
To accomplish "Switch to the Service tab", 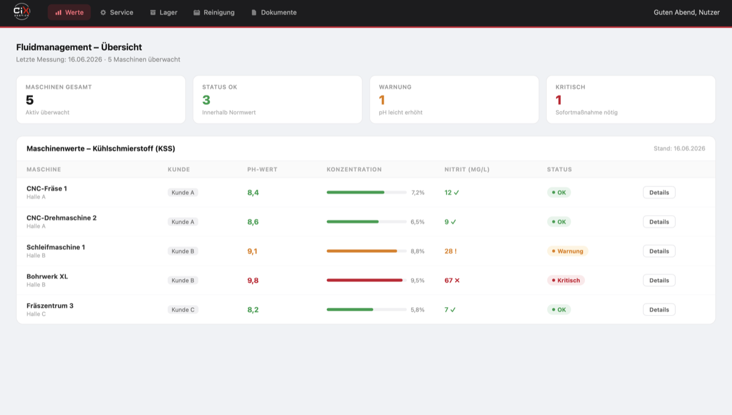I will (x=117, y=12).
